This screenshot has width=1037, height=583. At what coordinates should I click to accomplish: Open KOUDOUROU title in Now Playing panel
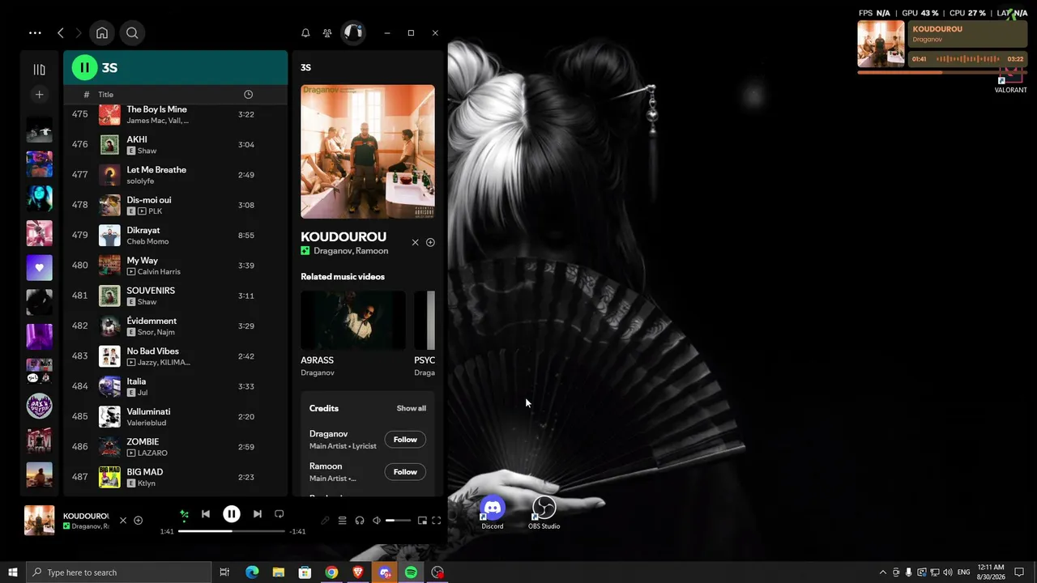344,236
